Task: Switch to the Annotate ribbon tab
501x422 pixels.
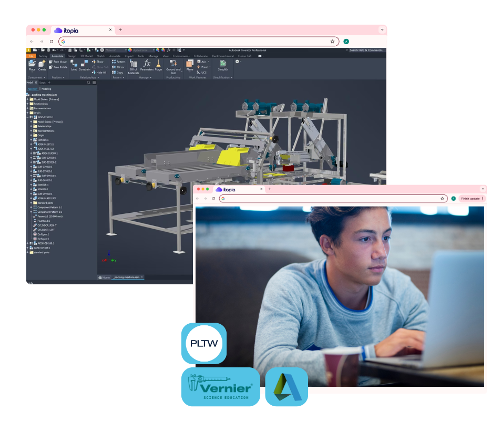Action: (115, 56)
